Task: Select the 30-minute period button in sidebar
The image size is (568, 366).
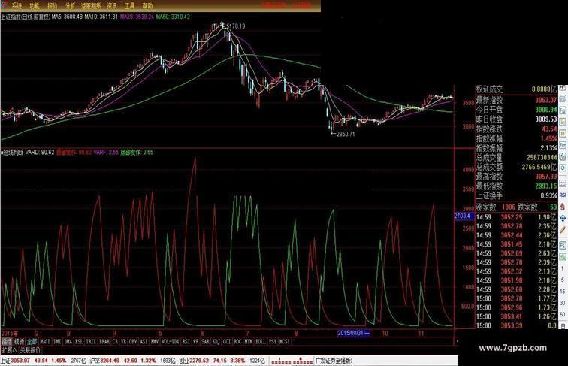Action: point(563,303)
